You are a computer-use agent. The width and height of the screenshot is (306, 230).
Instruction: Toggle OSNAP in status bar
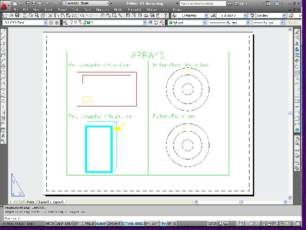pos(101,223)
